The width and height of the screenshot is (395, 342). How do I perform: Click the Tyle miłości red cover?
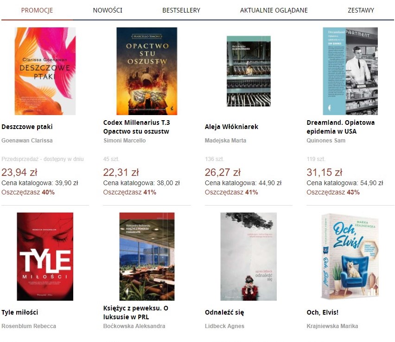pos(45,257)
